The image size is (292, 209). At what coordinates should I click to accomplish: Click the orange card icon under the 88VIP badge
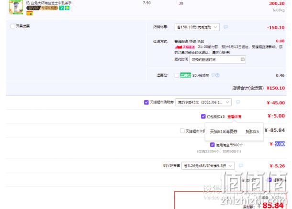(30, 13)
